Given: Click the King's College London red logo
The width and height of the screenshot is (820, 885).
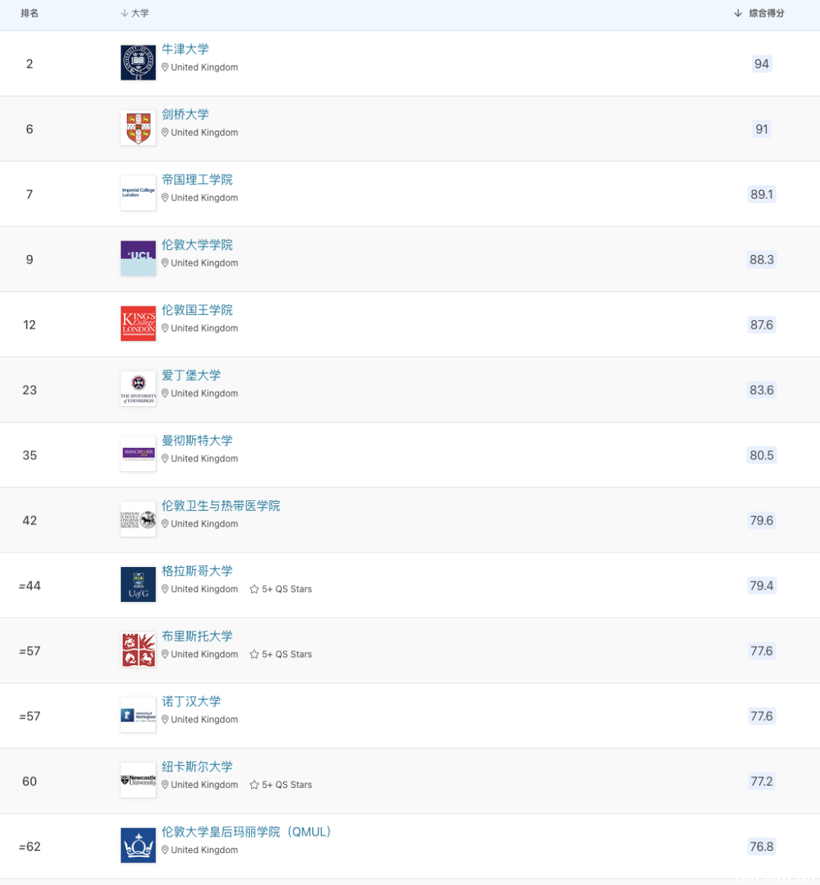Looking at the screenshot, I should [138, 324].
